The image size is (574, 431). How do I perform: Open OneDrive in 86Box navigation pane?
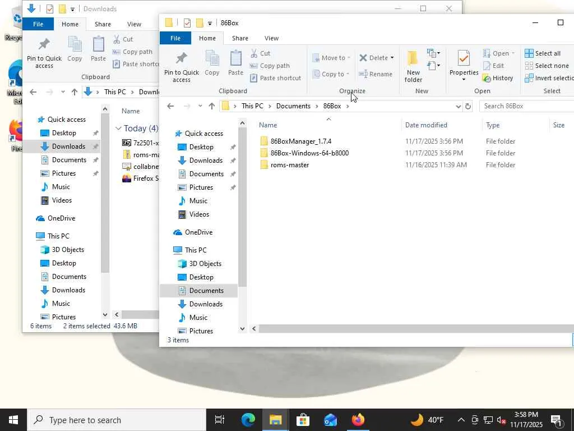[x=198, y=232]
